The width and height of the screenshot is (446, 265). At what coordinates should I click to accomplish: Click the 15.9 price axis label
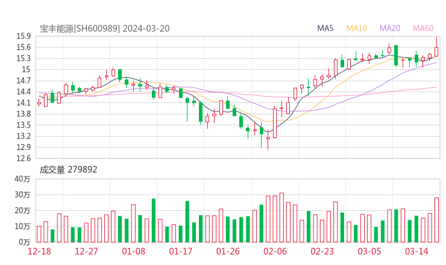coord(24,36)
